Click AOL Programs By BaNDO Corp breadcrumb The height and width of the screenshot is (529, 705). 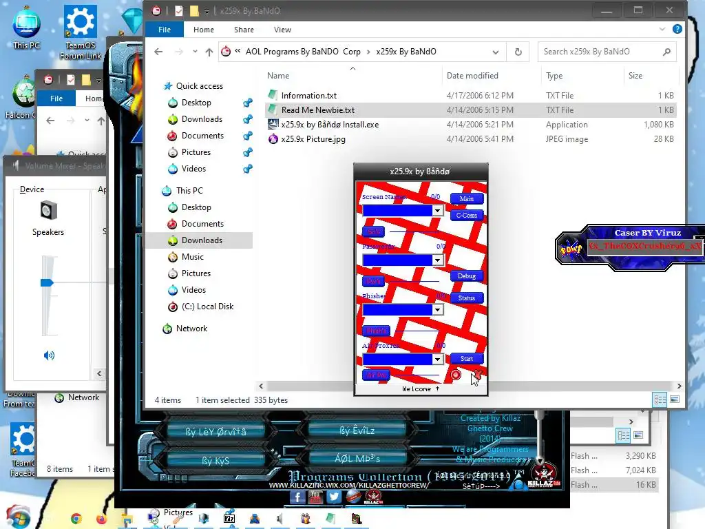303,52
